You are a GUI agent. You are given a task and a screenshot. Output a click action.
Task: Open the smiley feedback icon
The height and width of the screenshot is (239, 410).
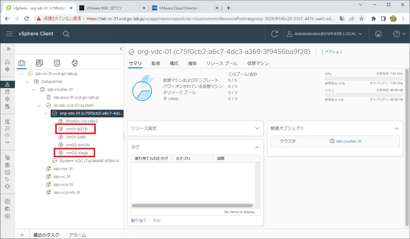tap(378, 34)
